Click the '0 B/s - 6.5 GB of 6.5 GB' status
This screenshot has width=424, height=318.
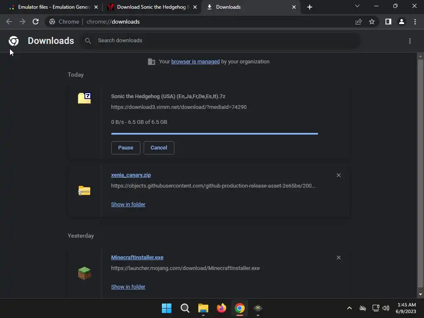coord(139,122)
